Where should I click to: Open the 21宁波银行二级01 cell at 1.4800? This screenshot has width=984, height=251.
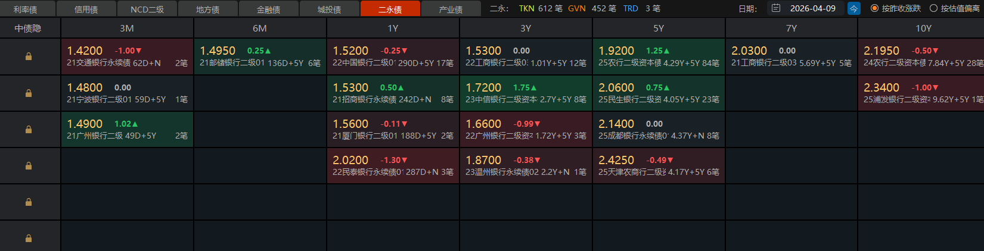pos(127,93)
